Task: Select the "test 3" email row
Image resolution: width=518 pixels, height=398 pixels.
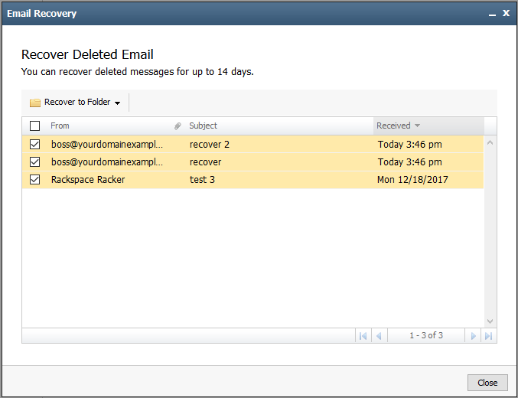Action: point(252,180)
